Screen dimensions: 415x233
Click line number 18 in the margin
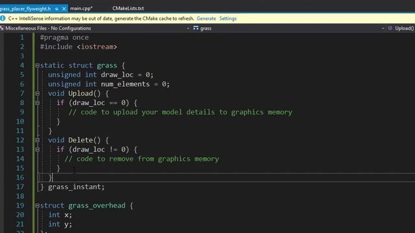[20, 196]
